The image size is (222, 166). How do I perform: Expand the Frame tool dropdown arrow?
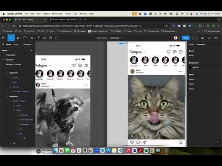[20, 38]
